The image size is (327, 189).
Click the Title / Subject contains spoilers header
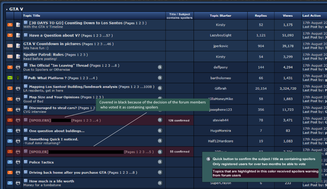tap(180, 16)
